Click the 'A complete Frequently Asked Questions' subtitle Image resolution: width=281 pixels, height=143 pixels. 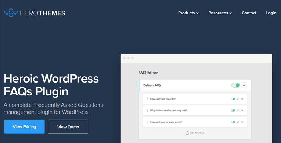pos(53,109)
